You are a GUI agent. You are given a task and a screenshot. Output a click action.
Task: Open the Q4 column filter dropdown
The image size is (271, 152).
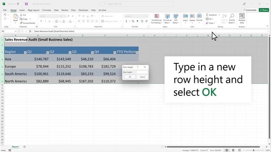[115, 52]
